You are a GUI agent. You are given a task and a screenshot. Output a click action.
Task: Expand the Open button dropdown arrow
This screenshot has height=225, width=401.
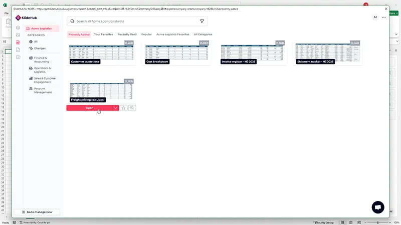[116, 108]
